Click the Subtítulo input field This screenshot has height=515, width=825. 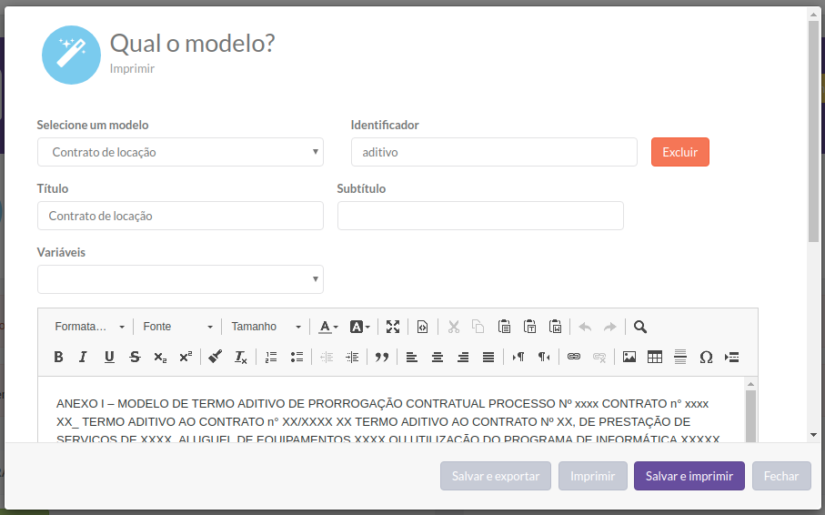480,216
